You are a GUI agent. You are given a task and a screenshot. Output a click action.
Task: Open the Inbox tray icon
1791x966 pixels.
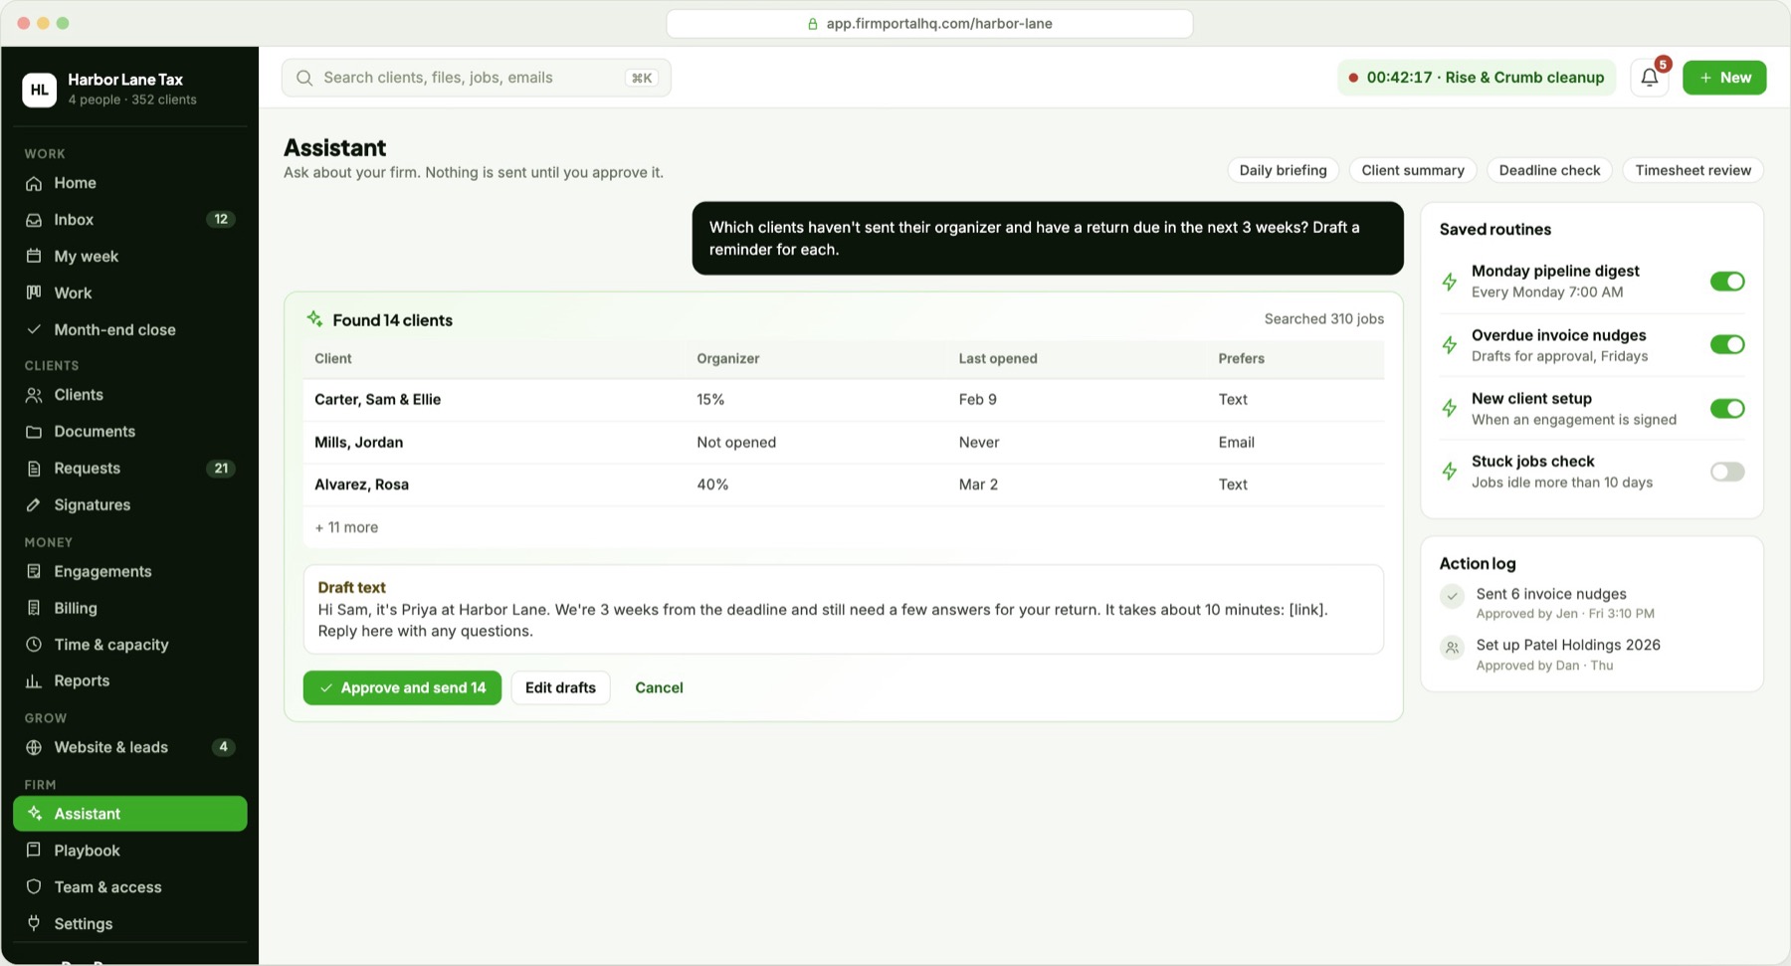click(34, 220)
